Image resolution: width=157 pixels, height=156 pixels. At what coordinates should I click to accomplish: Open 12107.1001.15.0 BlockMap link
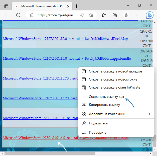tap(65, 39)
